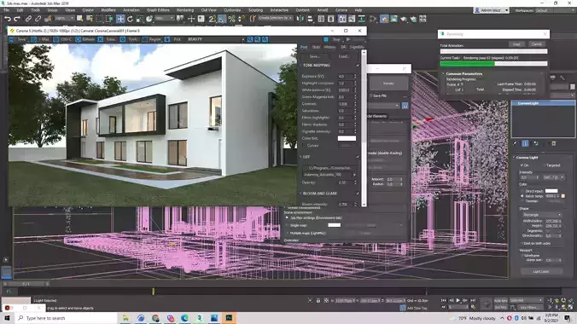Click the Unlink Selection broken-chain icon
The image size is (577, 324).
coord(38,19)
